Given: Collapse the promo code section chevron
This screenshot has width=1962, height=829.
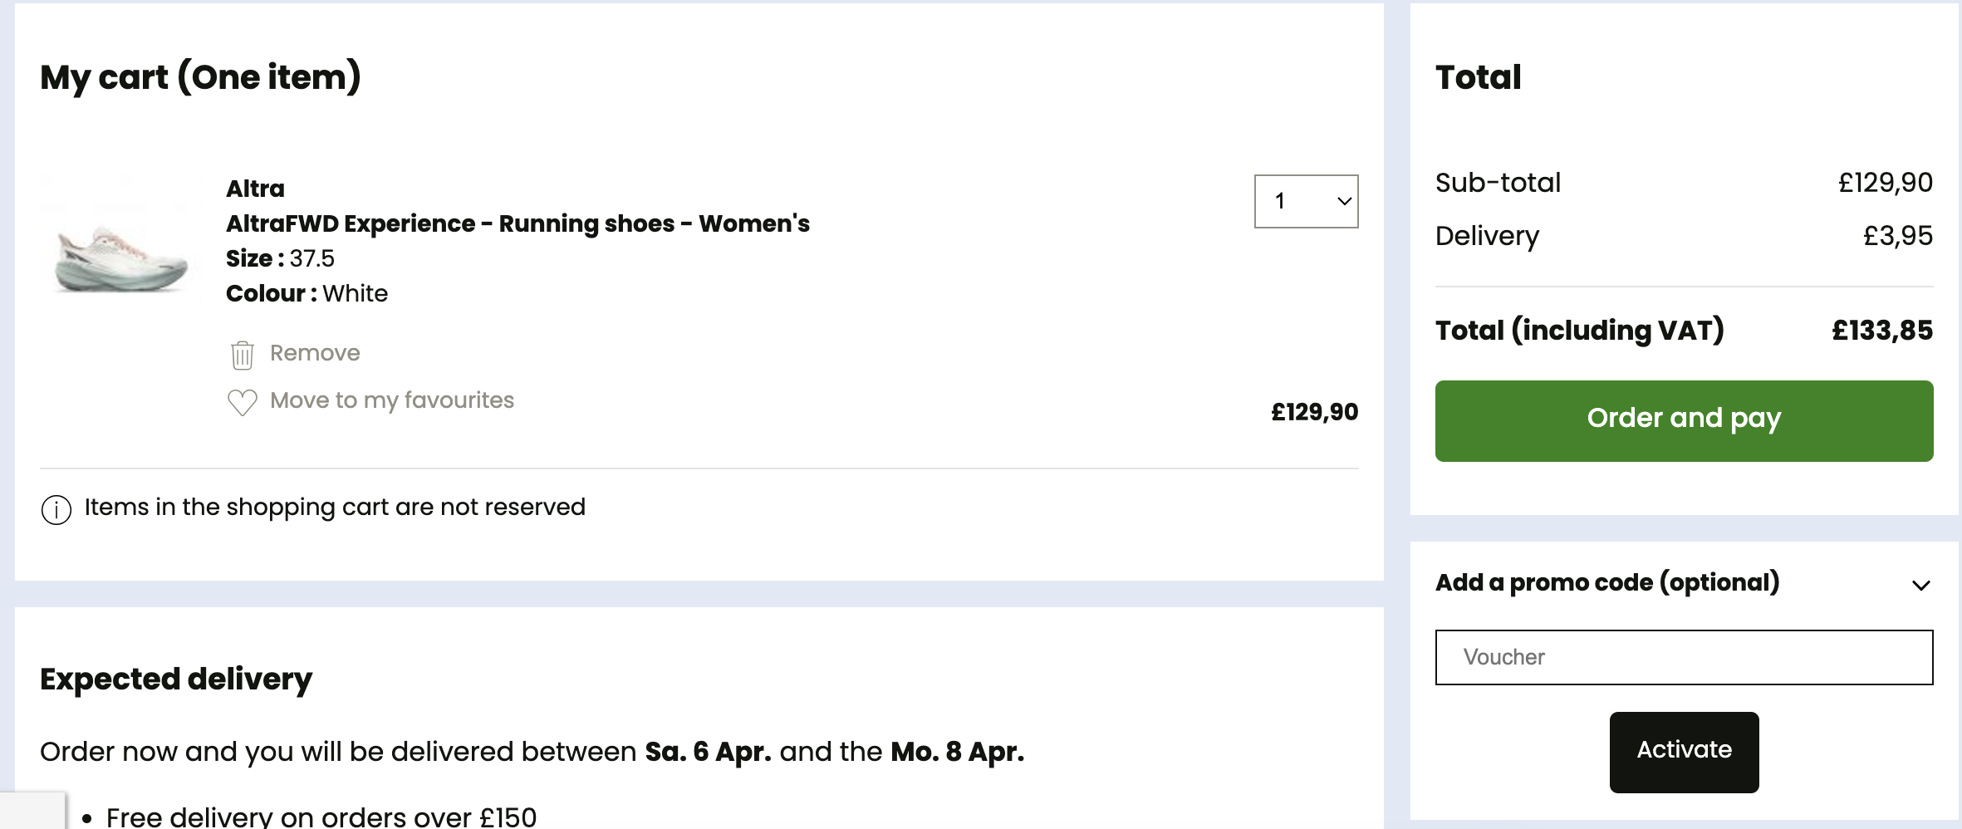Looking at the screenshot, I should pos(1920,585).
